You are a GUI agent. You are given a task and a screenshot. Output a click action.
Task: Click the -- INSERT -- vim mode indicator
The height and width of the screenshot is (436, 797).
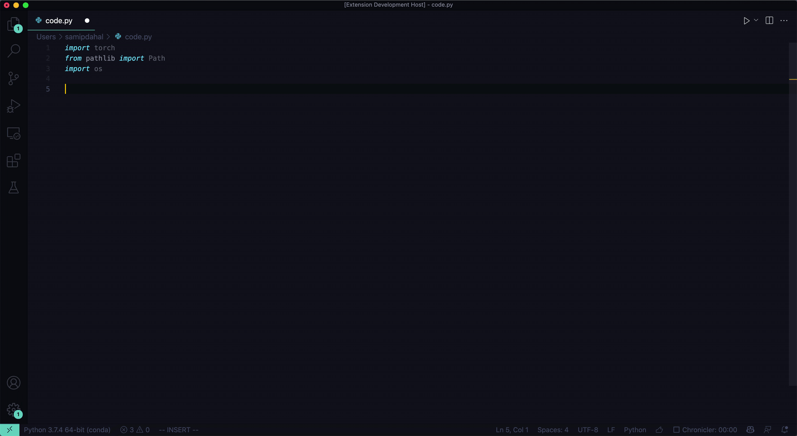(179, 430)
